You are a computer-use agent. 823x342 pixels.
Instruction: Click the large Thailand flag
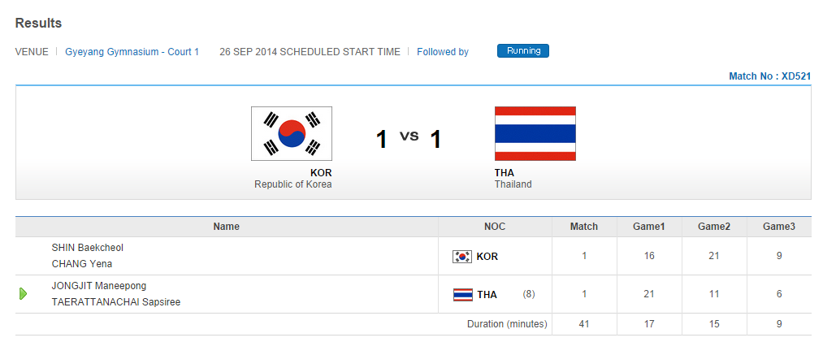tap(535, 133)
